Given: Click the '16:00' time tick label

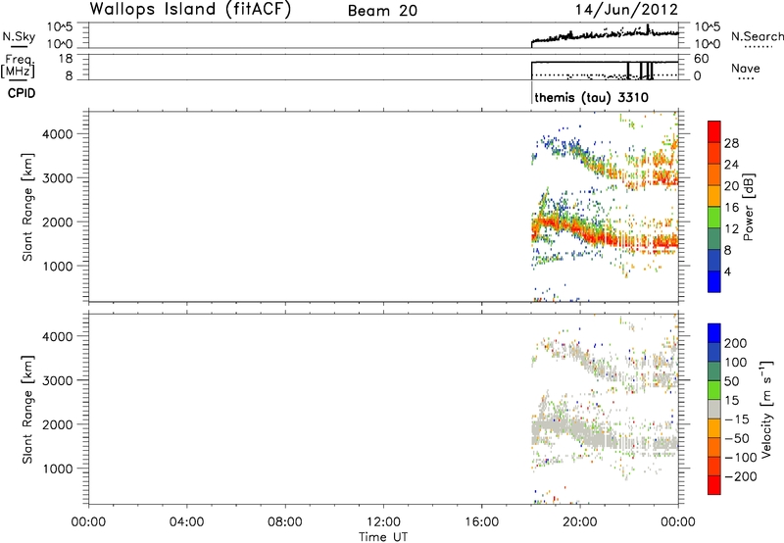Looking at the screenshot, I should pyautogui.click(x=481, y=522).
